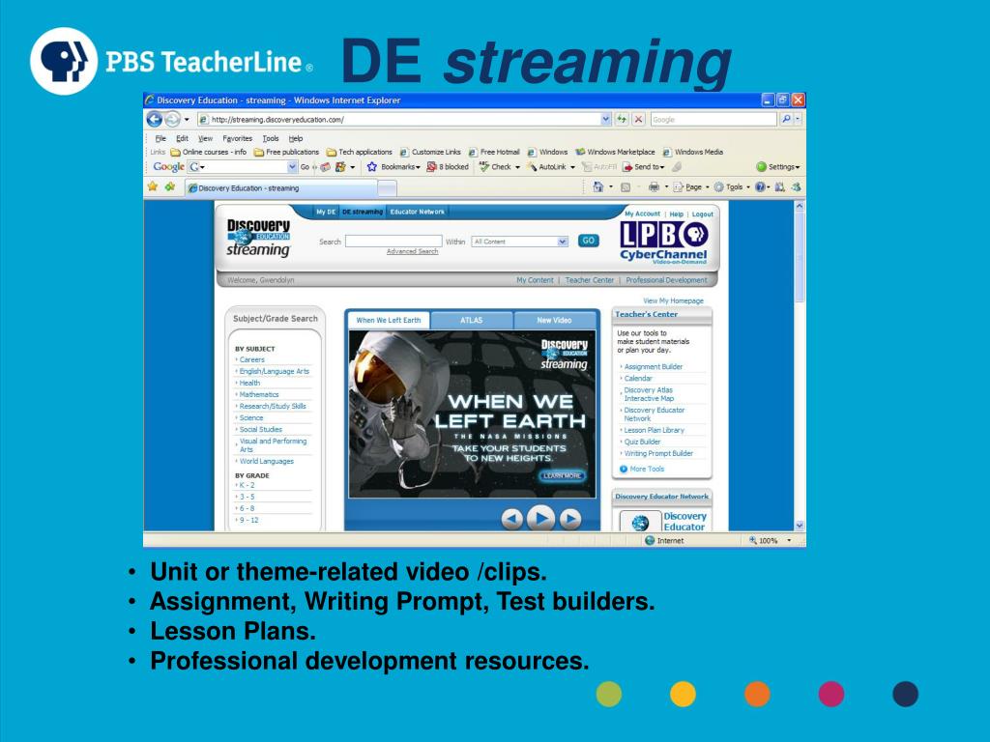Open the View menu
Viewport: 990px width, 742px height.
(x=205, y=138)
